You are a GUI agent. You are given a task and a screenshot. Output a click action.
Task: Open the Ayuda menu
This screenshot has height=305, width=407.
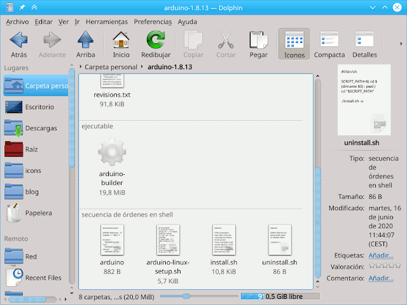pos(187,22)
